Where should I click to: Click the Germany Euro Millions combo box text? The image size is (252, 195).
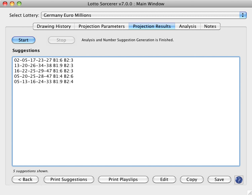[67, 15]
